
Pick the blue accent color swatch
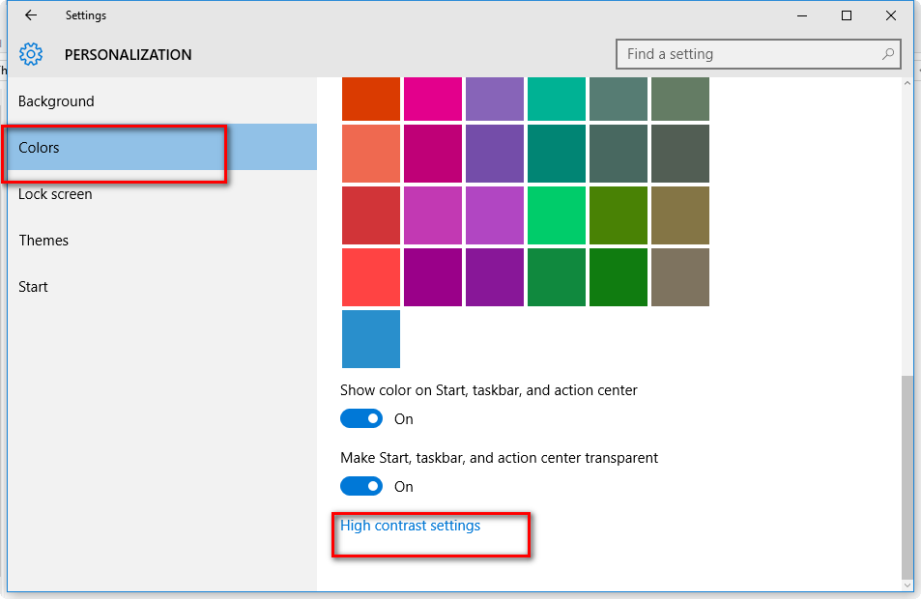click(371, 339)
